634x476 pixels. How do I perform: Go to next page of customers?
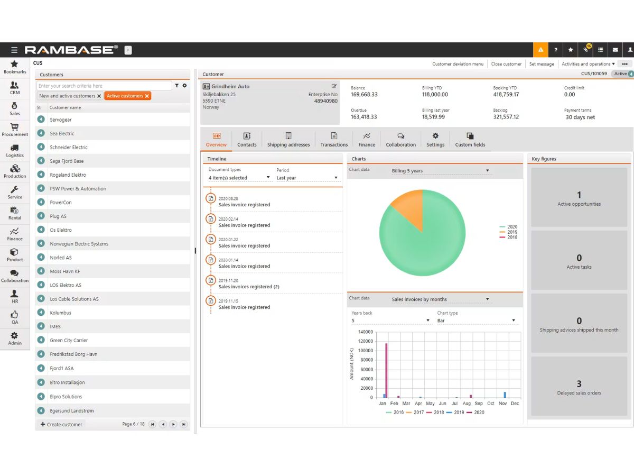173,424
